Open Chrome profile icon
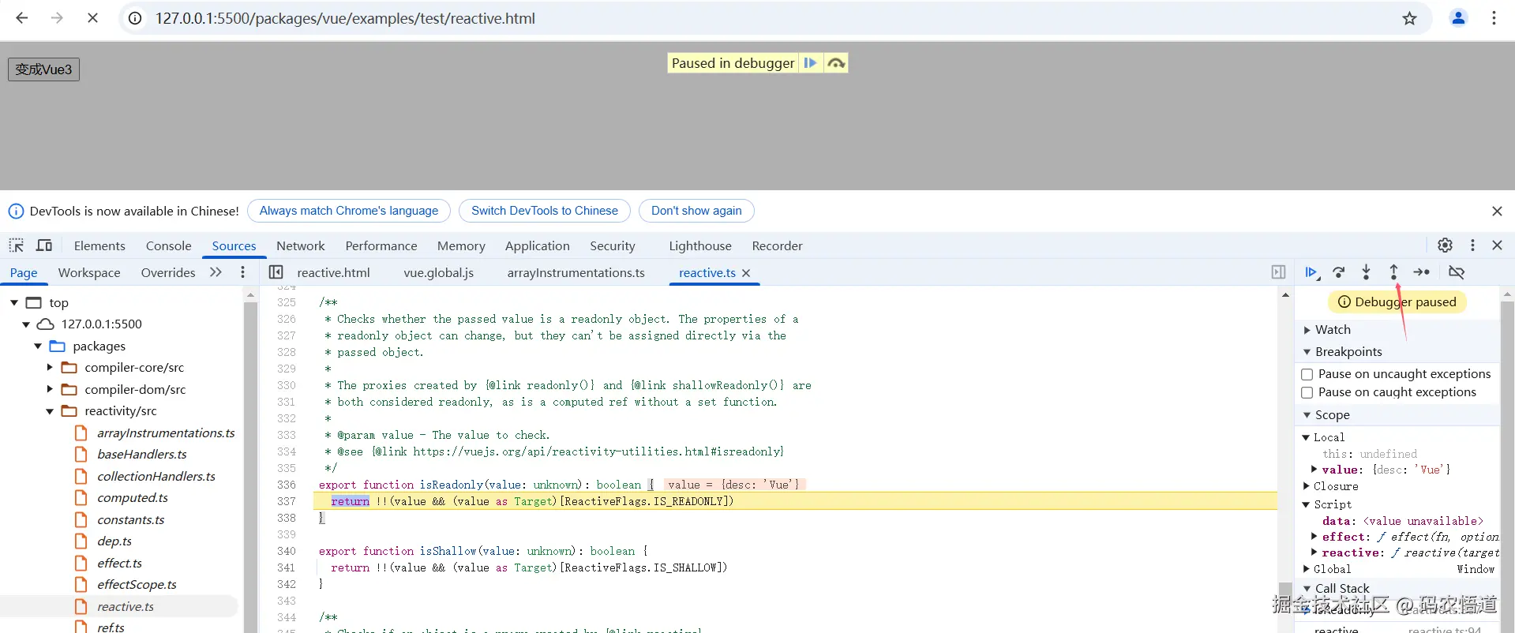This screenshot has height=633, width=1515. click(1458, 18)
